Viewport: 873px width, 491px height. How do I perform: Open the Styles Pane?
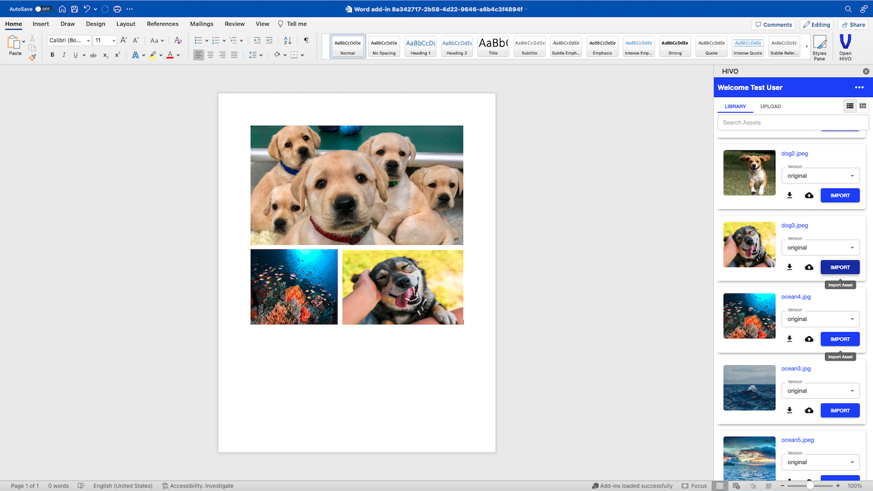coord(819,46)
